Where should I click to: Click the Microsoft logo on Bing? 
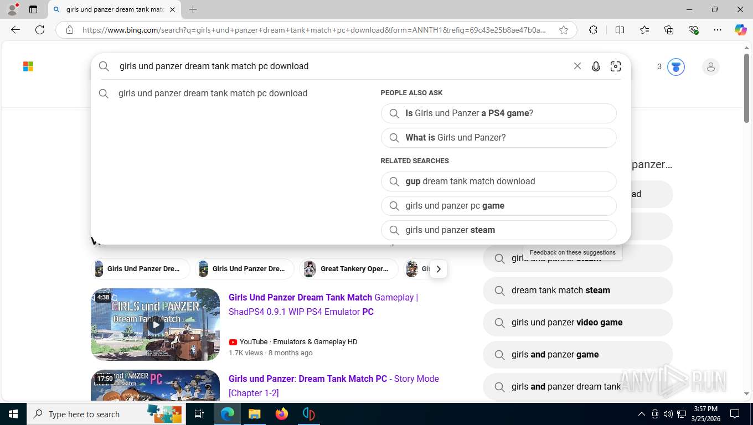pyautogui.click(x=28, y=67)
